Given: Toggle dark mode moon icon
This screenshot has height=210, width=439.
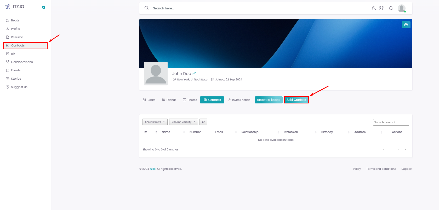Looking at the screenshot, I should (x=374, y=8).
